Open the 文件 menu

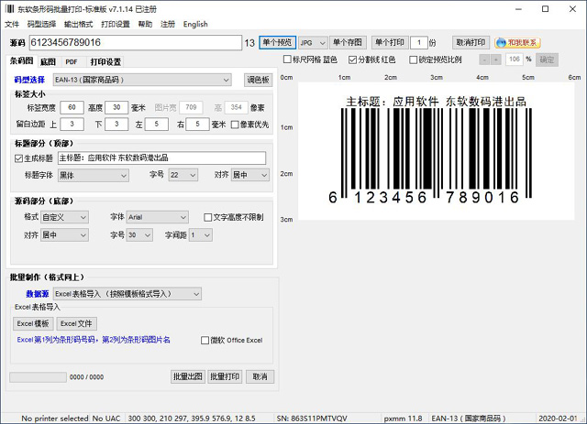[x=12, y=25]
